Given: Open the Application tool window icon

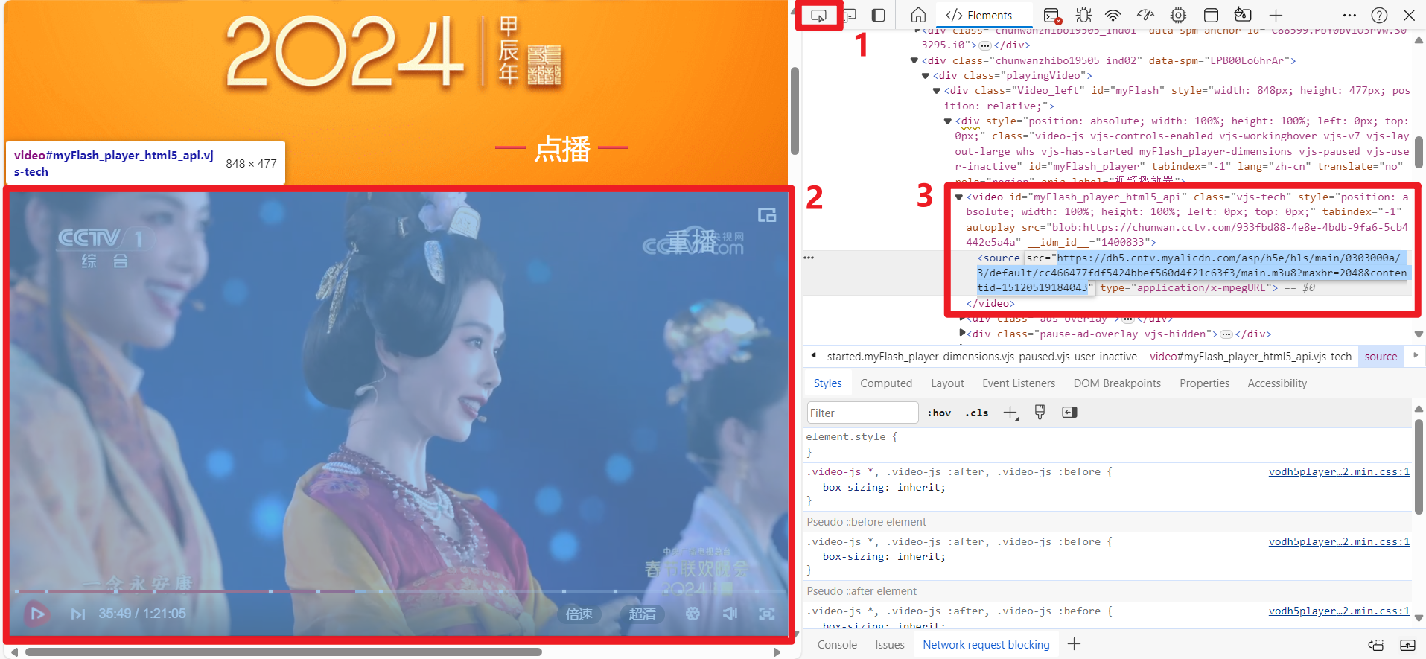Looking at the screenshot, I should [x=1211, y=16].
